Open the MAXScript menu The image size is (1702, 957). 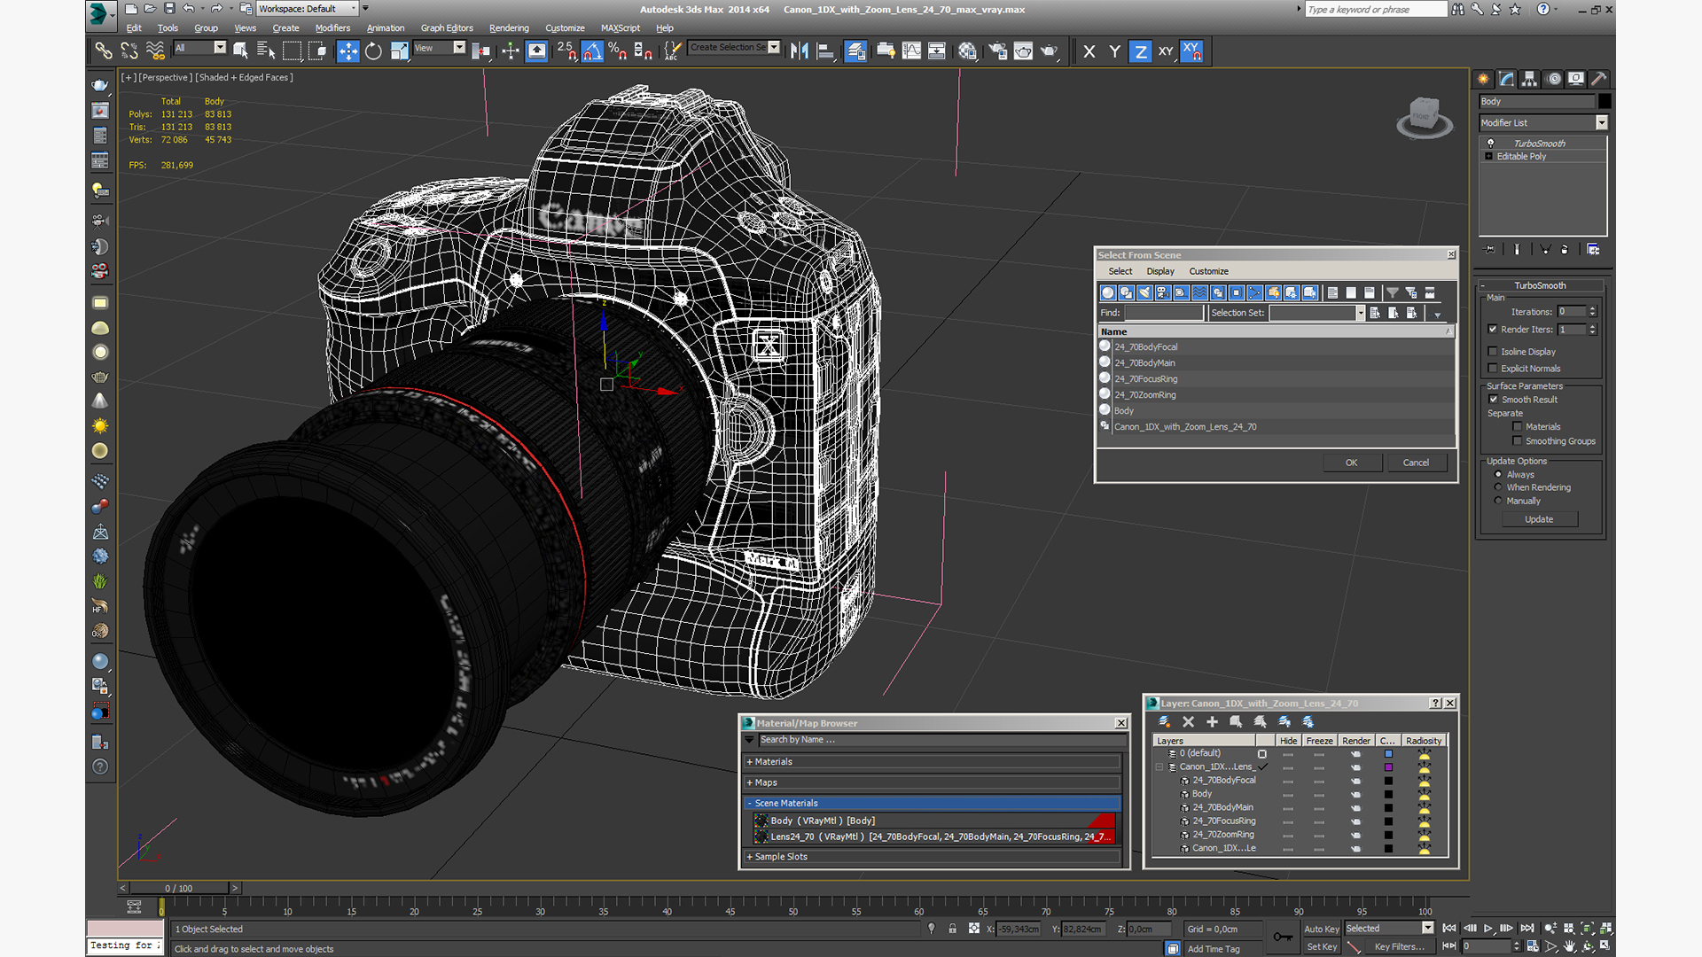(621, 27)
